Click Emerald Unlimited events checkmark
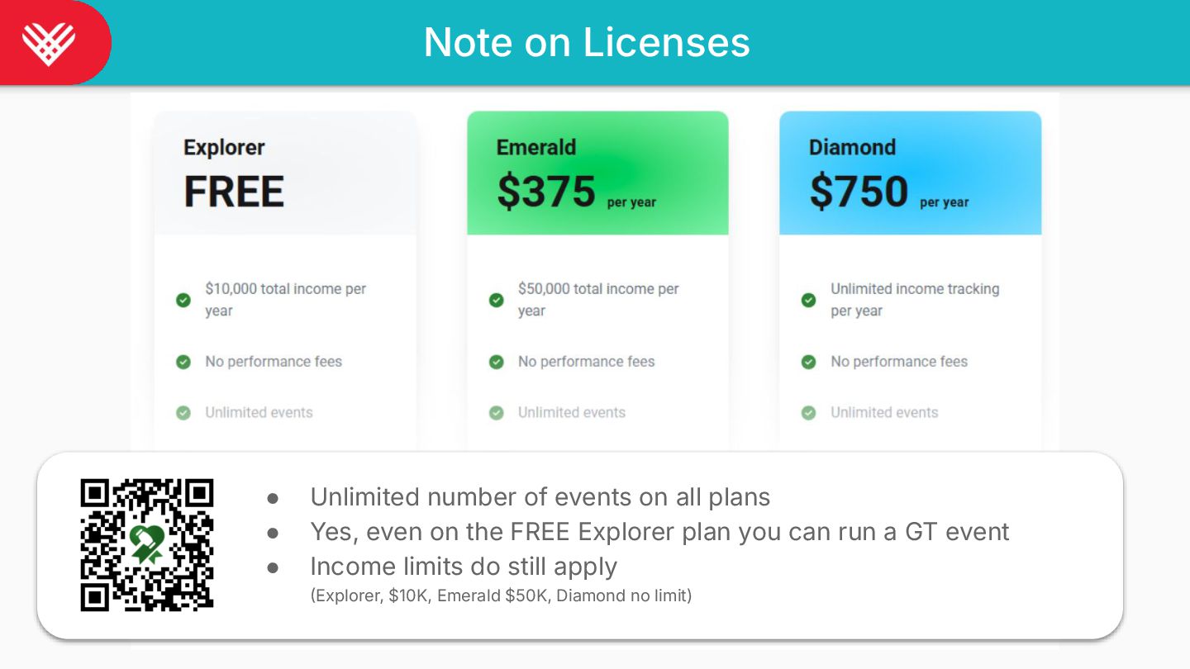 coord(497,412)
